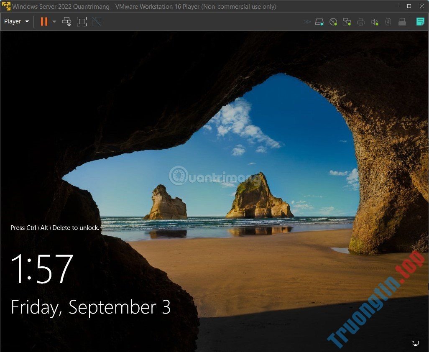429x352 pixels.
Task: Show the message log panel
Action: point(420,21)
